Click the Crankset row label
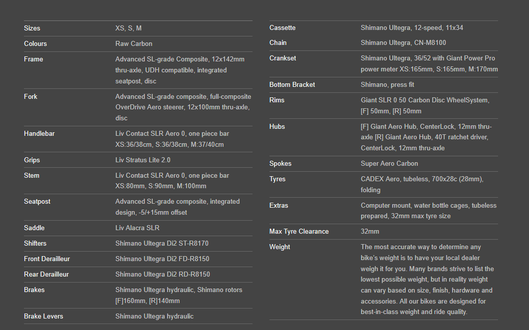This screenshot has width=529, height=330. (x=283, y=58)
